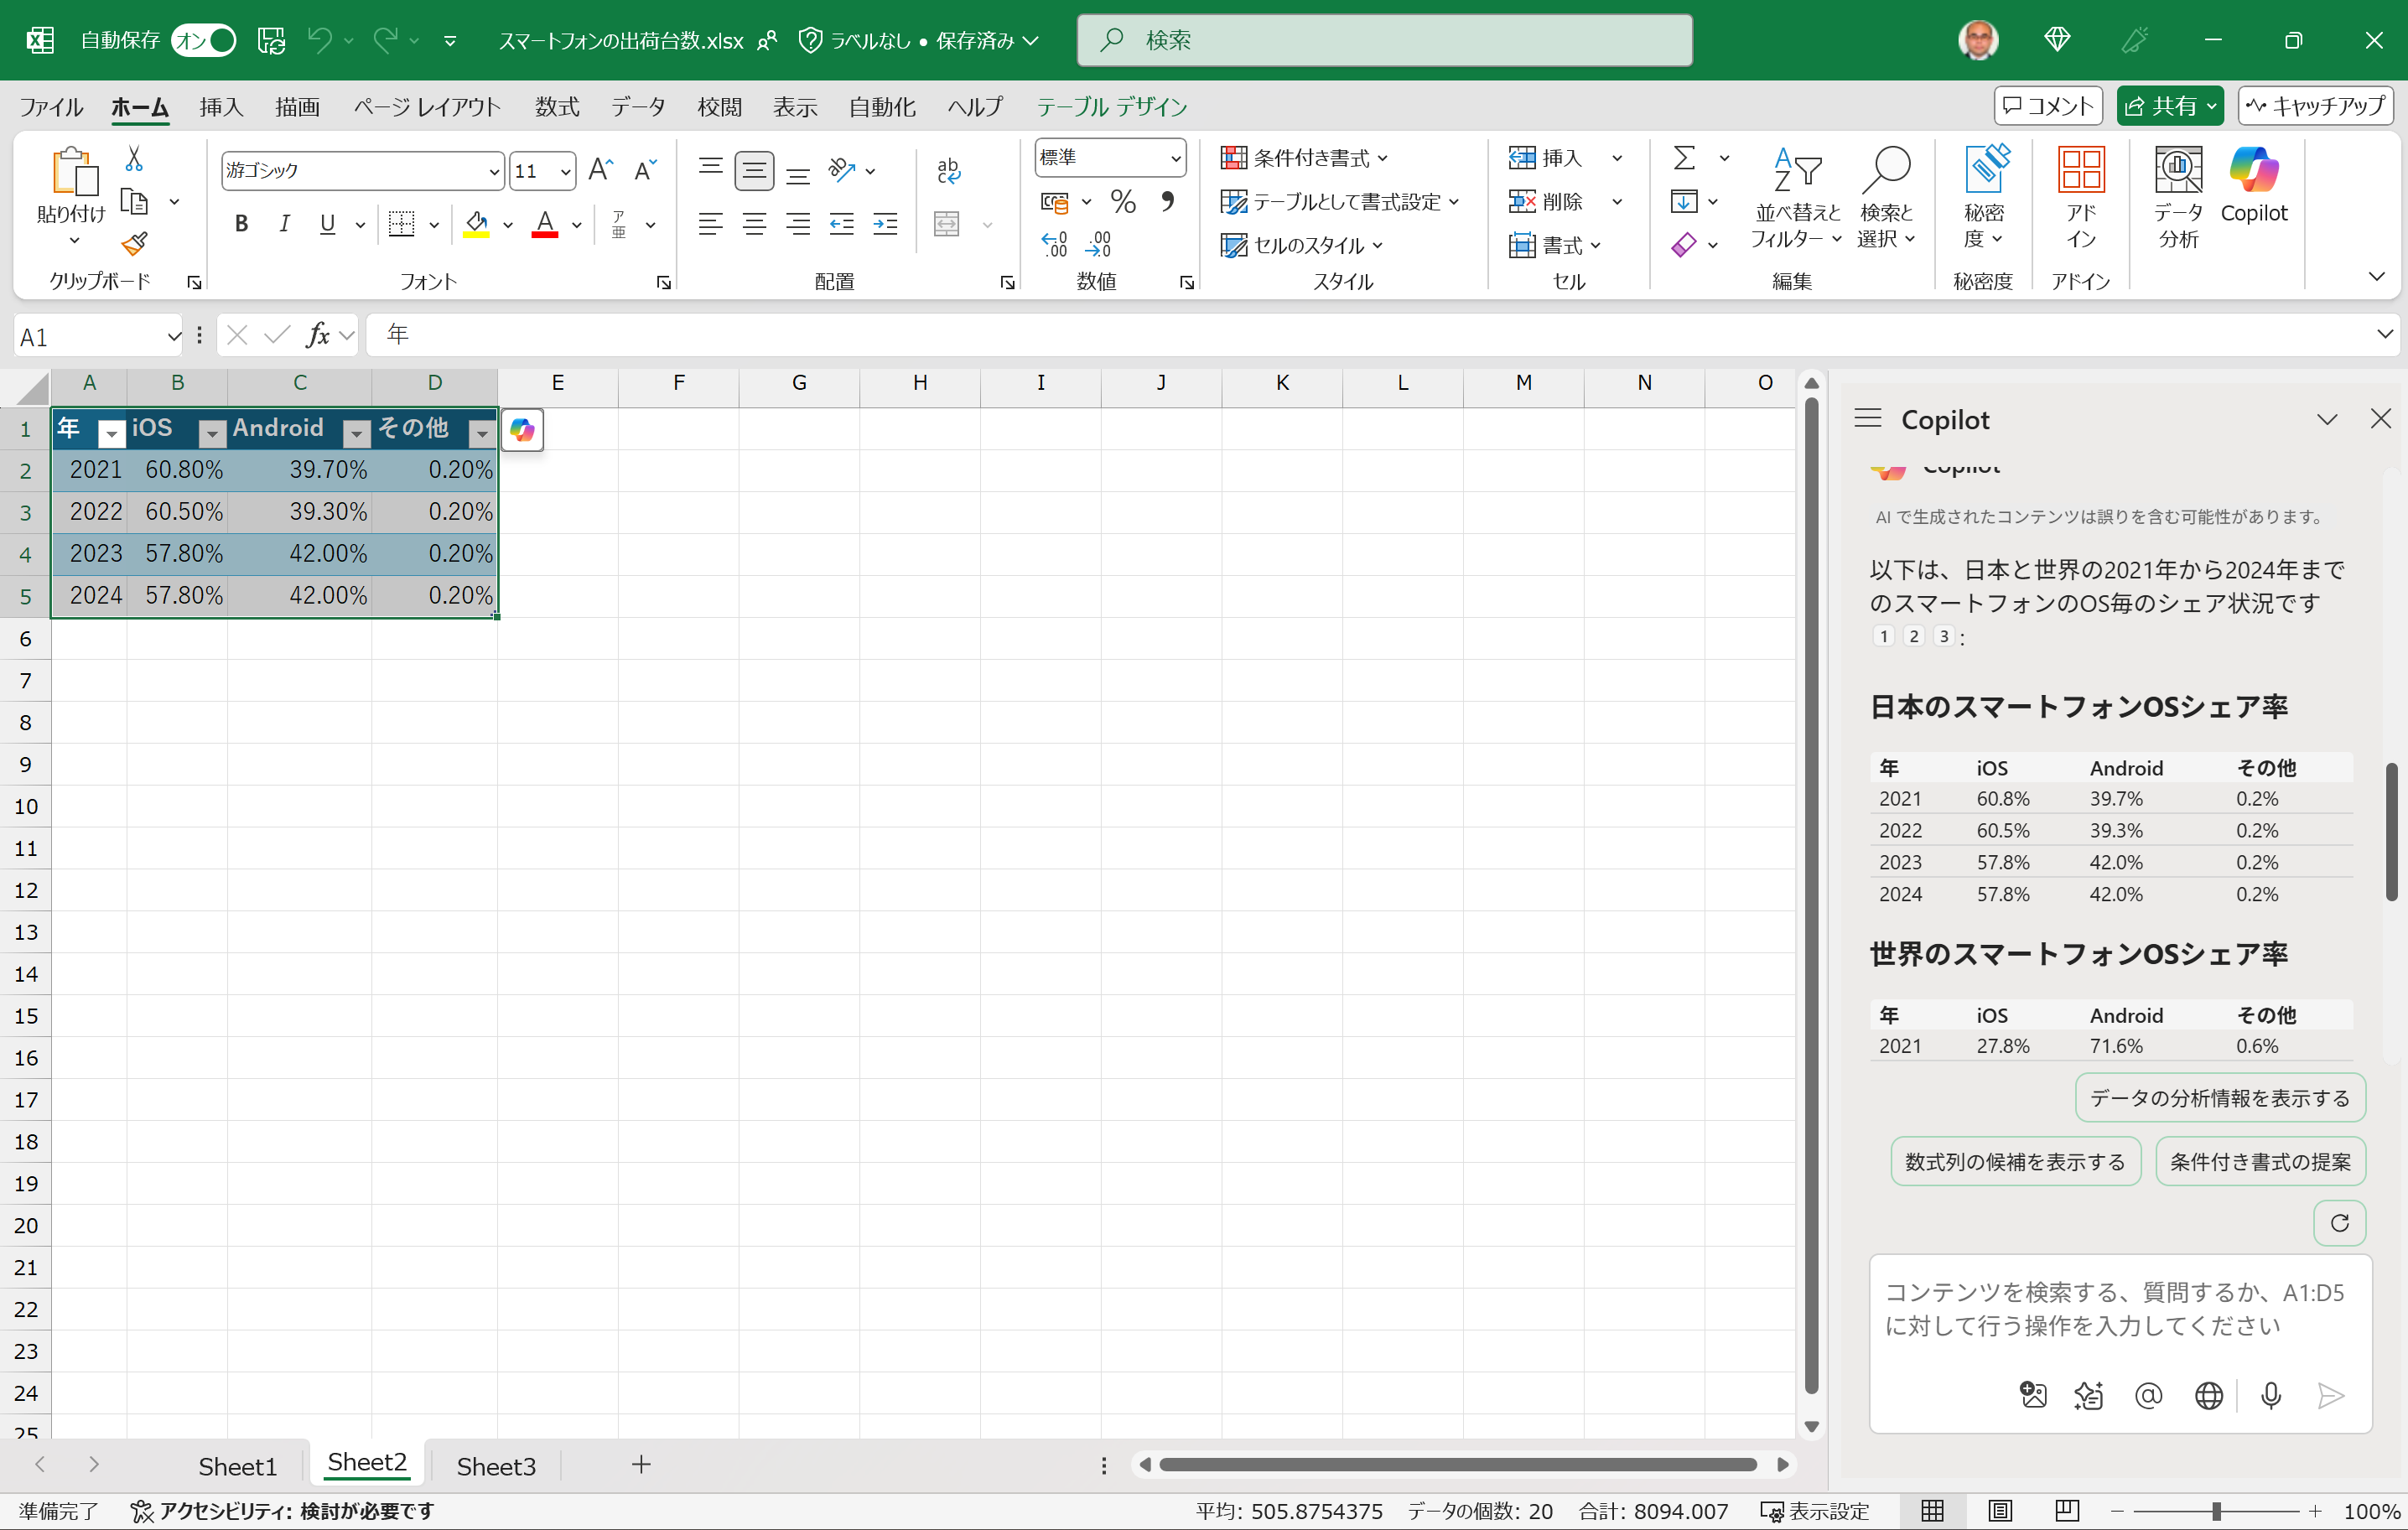This screenshot has height=1530, width=2408.
Task: Click the Copilot icon next to table
Action: (x=522, y=430)
